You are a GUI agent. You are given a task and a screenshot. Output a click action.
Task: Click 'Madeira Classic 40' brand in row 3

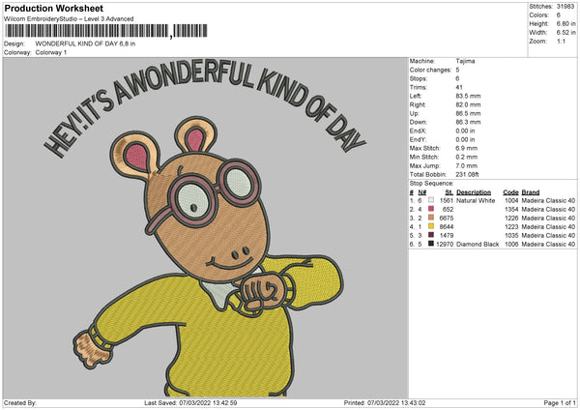(x=548, y=218)
